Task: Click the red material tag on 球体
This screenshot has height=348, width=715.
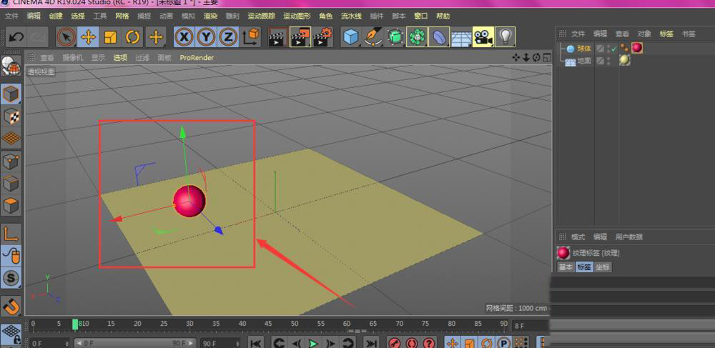Action: [x=636, y=48]
